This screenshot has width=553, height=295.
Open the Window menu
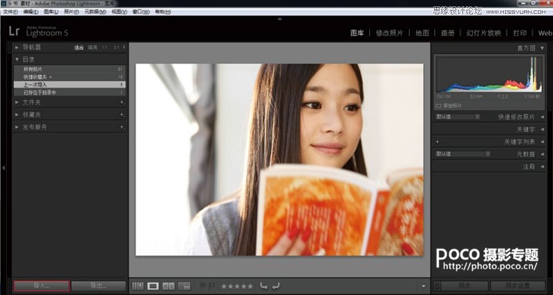[141, 12]
